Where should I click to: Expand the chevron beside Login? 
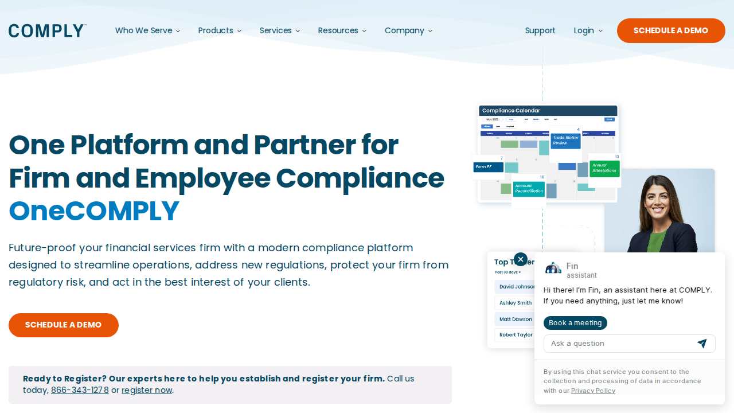click(x=600, y=31)
